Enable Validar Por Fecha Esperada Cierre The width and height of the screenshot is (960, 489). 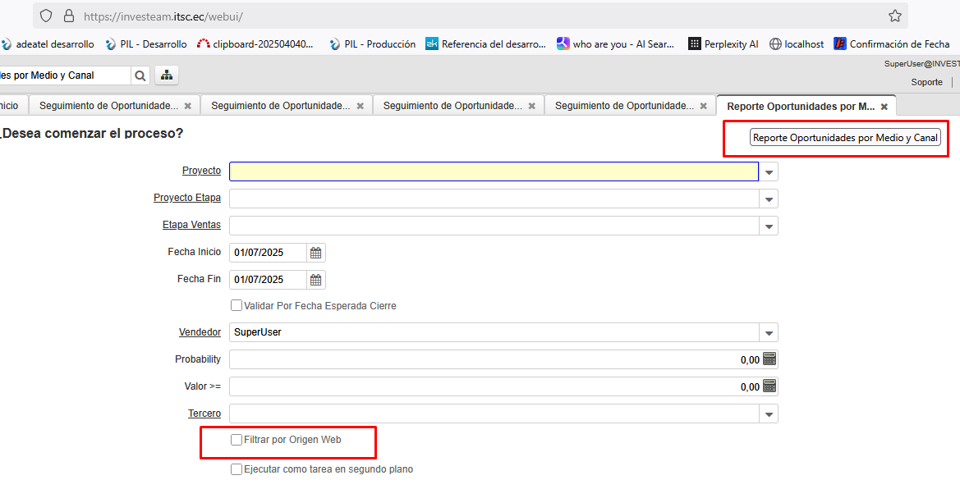(237, 306)
